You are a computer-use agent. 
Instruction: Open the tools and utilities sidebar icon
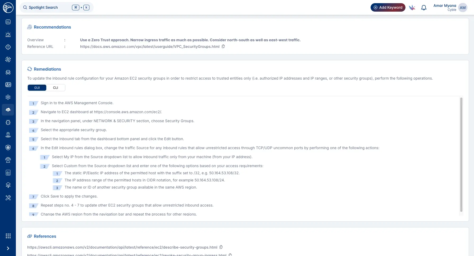[8, 198]
